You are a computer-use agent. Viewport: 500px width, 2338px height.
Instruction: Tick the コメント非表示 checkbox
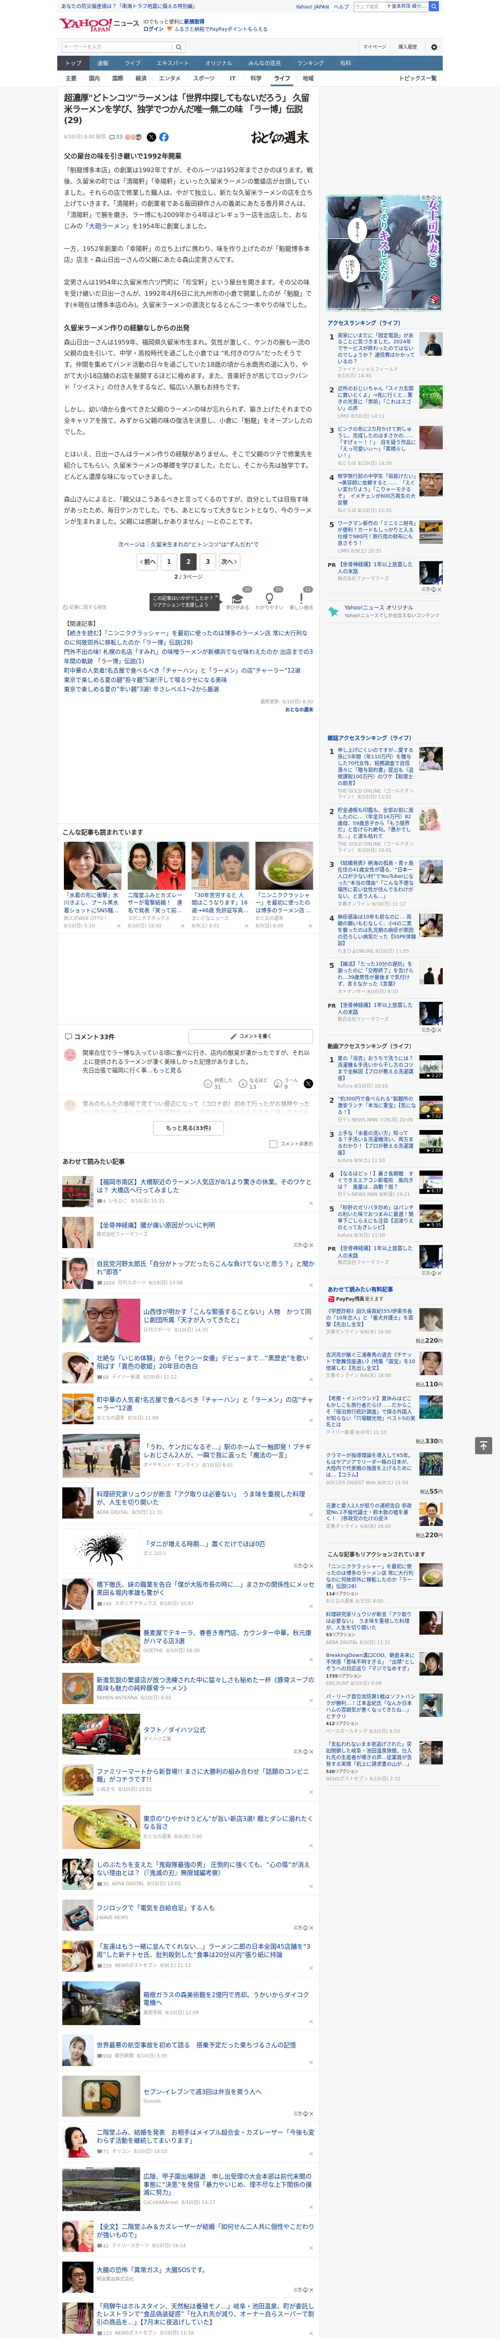tap(273, 1144)
